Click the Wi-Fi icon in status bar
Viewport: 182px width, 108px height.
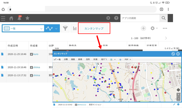(x=163, y=3)
